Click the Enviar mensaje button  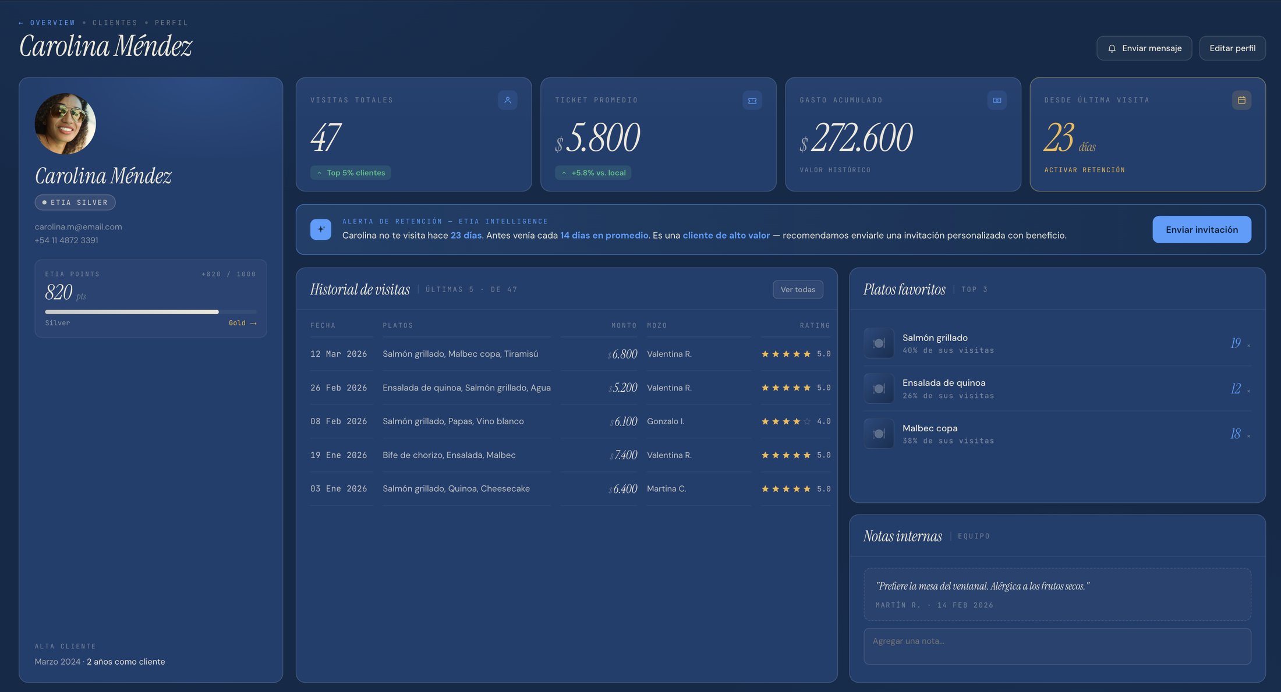(x=1144, y=48)
